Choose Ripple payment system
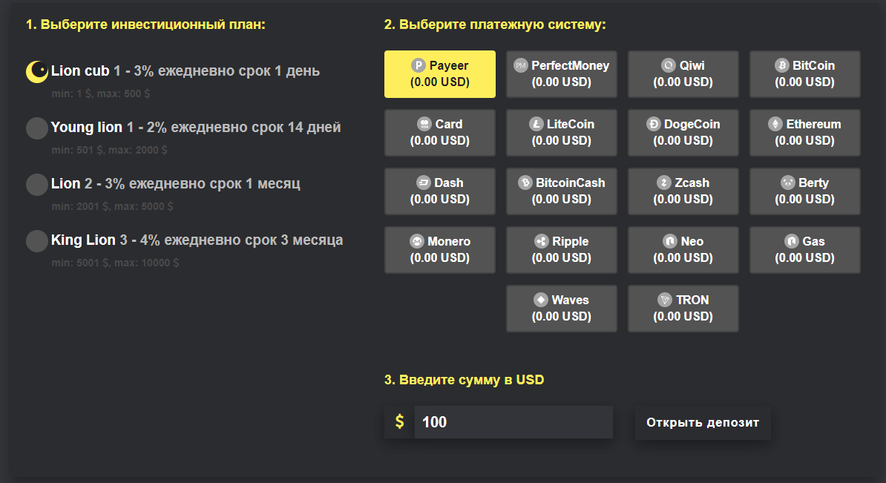The image size is (886, 483). [x=561, y=250]
